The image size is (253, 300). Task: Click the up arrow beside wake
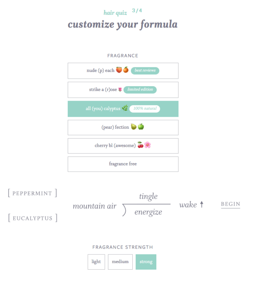coord(202,204)
